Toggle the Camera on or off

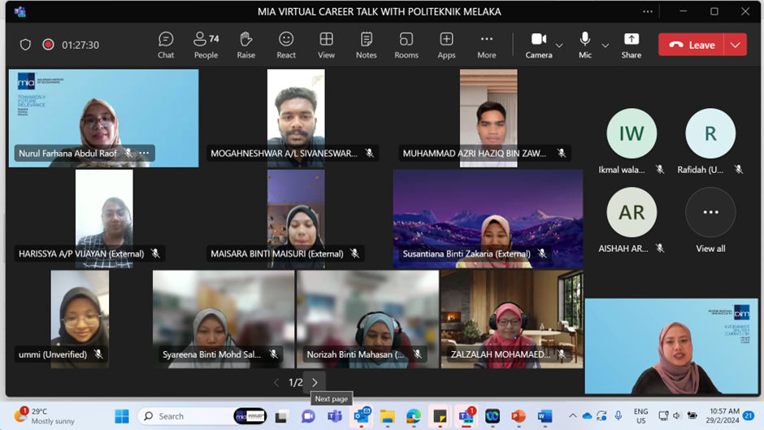(x=538, y=45)
